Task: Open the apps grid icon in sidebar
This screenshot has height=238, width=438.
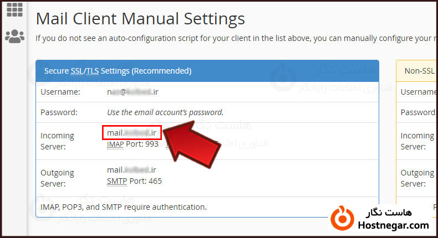Action: click(x=14, y=9)
